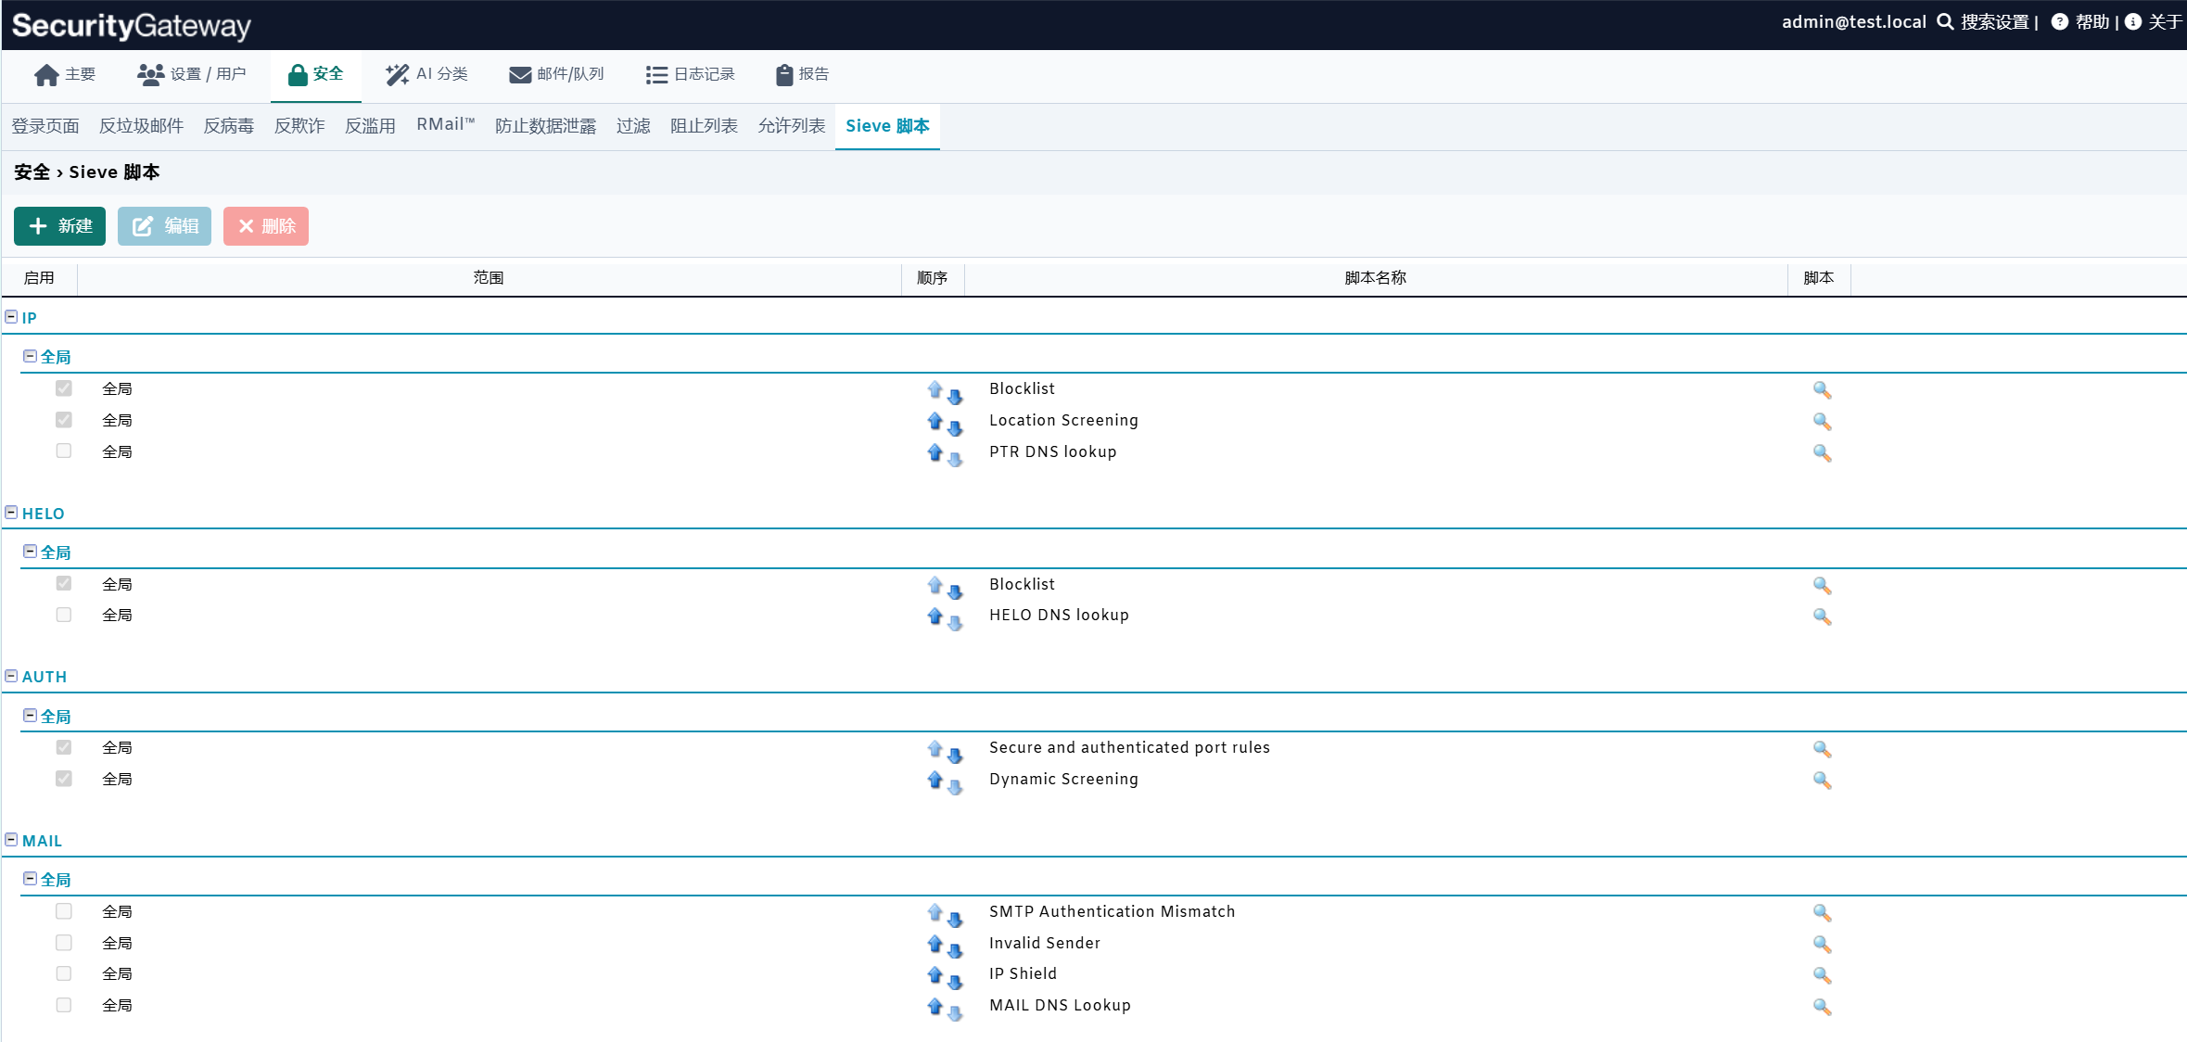
Task: Move Location Screening down in order
Action: tap(955, 428)
